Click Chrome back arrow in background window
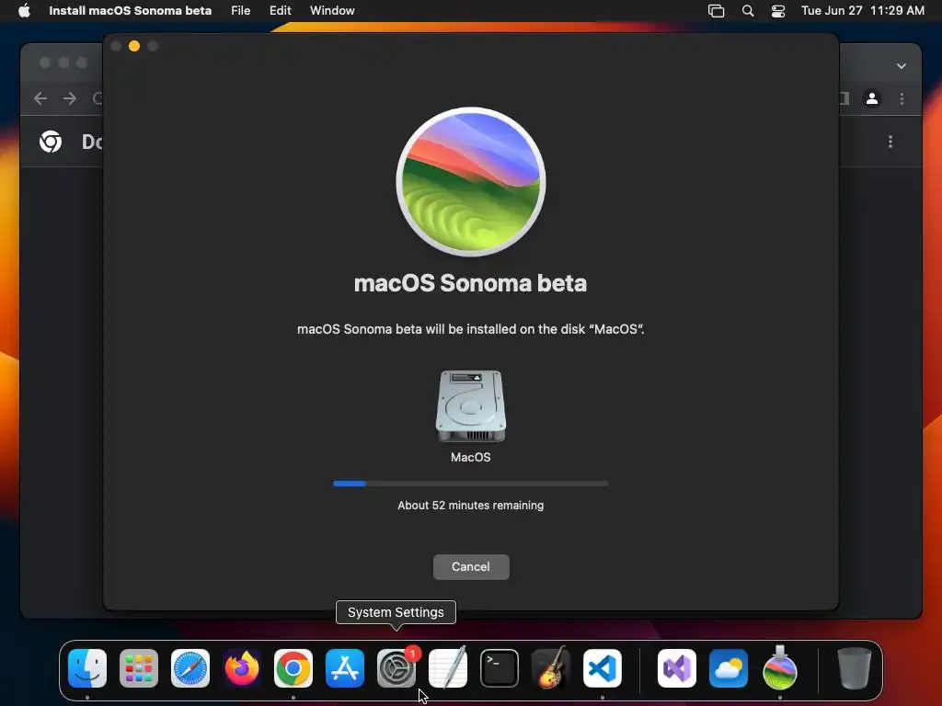Viewport: 942px width, 706px height. tap(40, 97)
